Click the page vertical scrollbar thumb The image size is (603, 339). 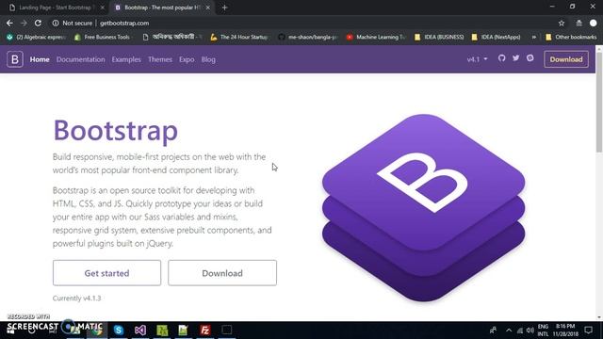[599, 102]
